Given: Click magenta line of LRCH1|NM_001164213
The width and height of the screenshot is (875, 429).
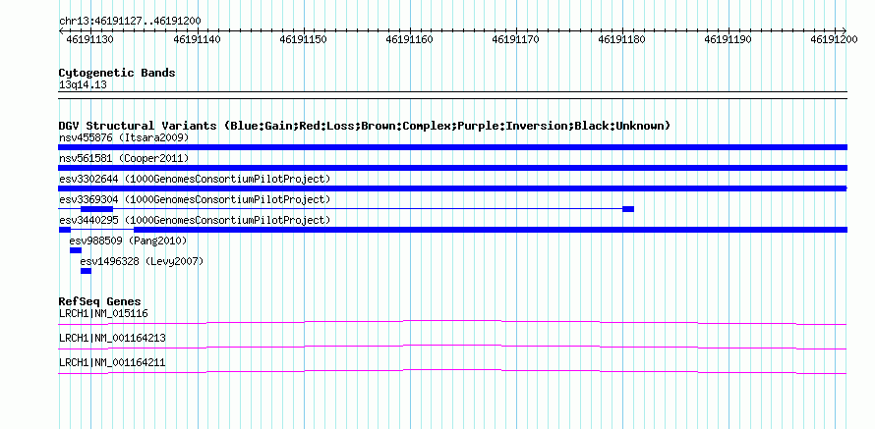Looking at the screenshot, I should pyautogui.click(x=452, y=348).
